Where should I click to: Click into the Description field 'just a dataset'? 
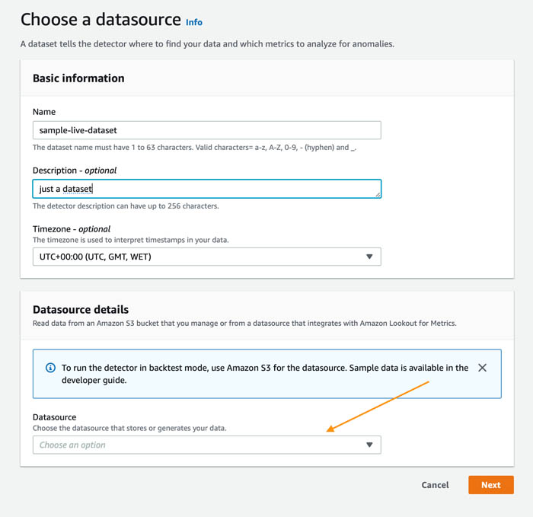click(206, 189)
